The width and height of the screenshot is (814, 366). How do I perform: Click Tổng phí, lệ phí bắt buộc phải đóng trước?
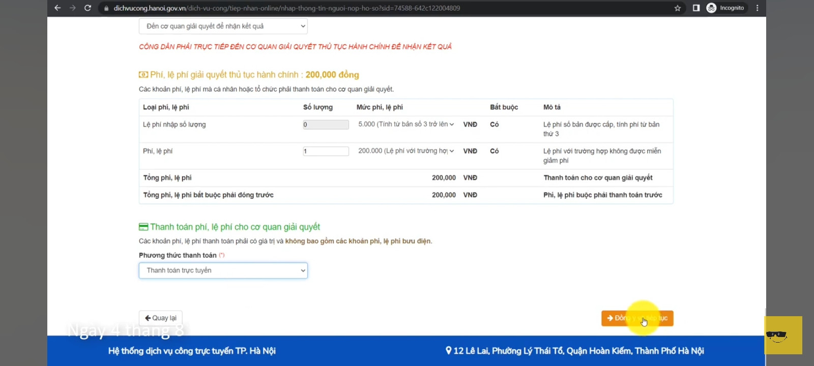(208, 195)
